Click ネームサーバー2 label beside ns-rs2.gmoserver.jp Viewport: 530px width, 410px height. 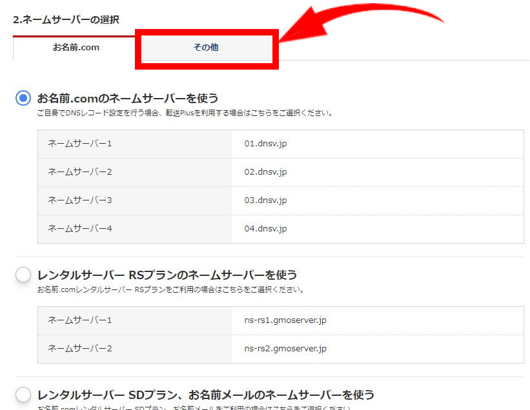point(80,349)
